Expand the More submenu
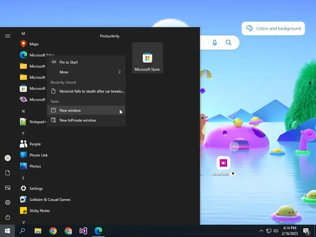 tap(86, 72)
